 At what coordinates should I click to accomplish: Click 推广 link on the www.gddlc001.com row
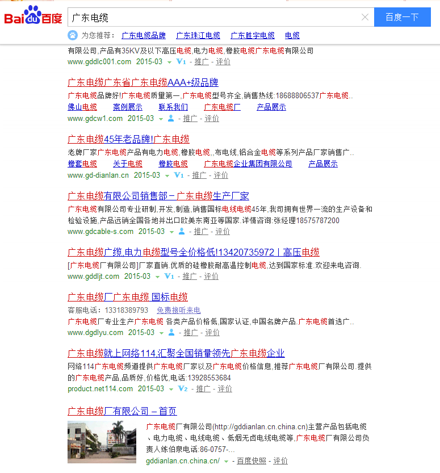pyautogui.click(x=202, y=61)
